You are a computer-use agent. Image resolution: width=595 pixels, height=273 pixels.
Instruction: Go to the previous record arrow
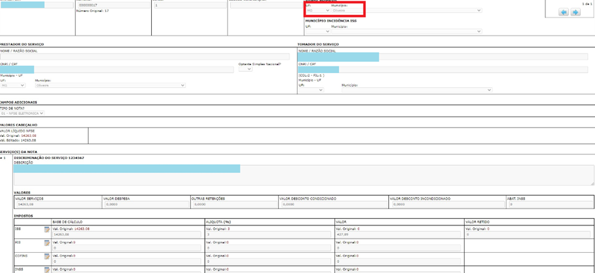pos(563,13)
